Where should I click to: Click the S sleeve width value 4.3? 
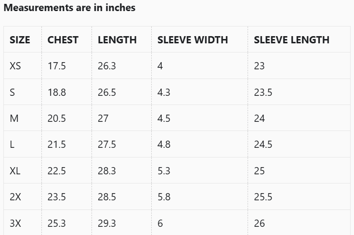[164, 92]
